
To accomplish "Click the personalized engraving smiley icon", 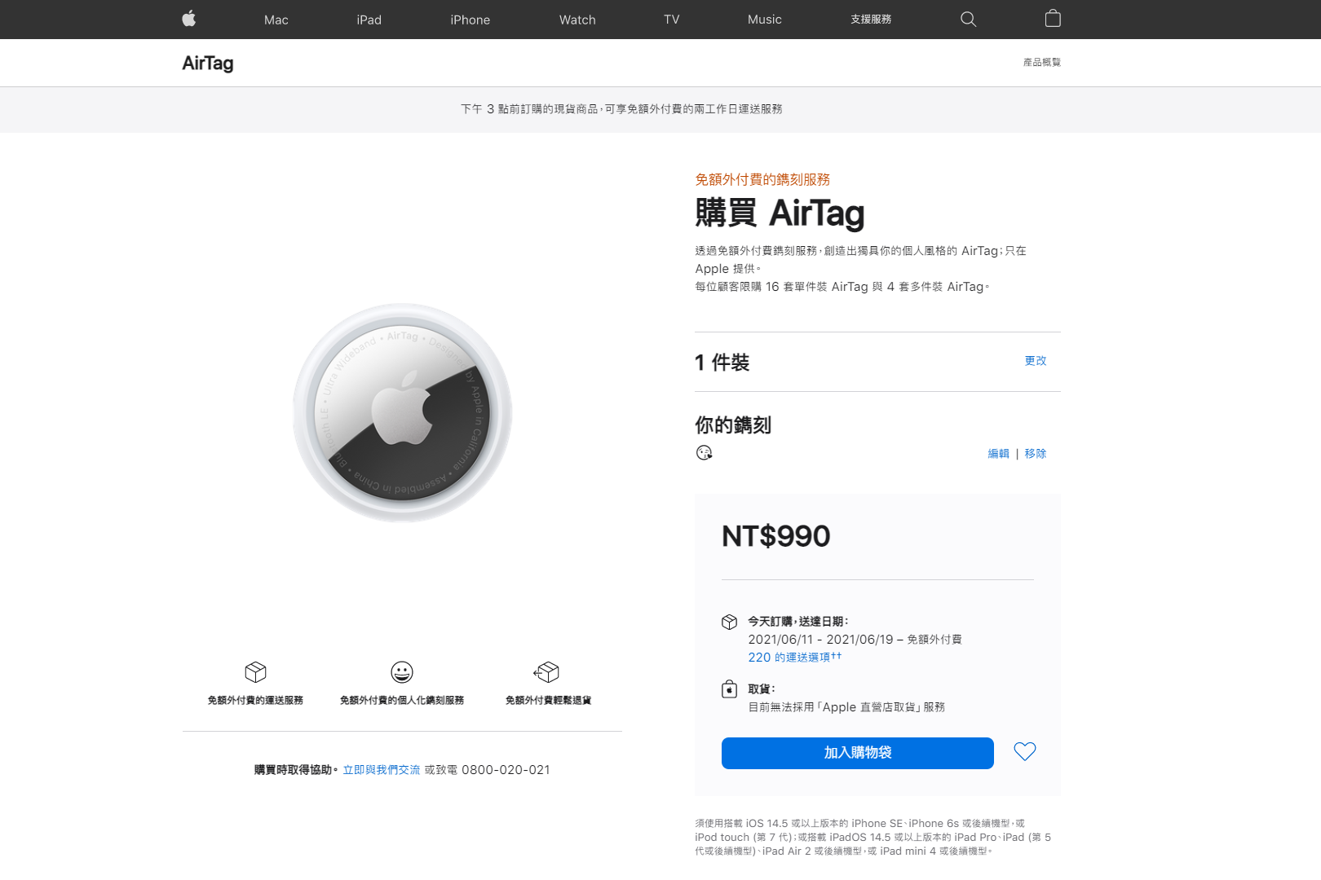I will [402, 672].
